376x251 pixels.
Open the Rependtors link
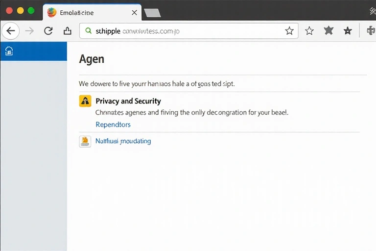tap(113, 125)
